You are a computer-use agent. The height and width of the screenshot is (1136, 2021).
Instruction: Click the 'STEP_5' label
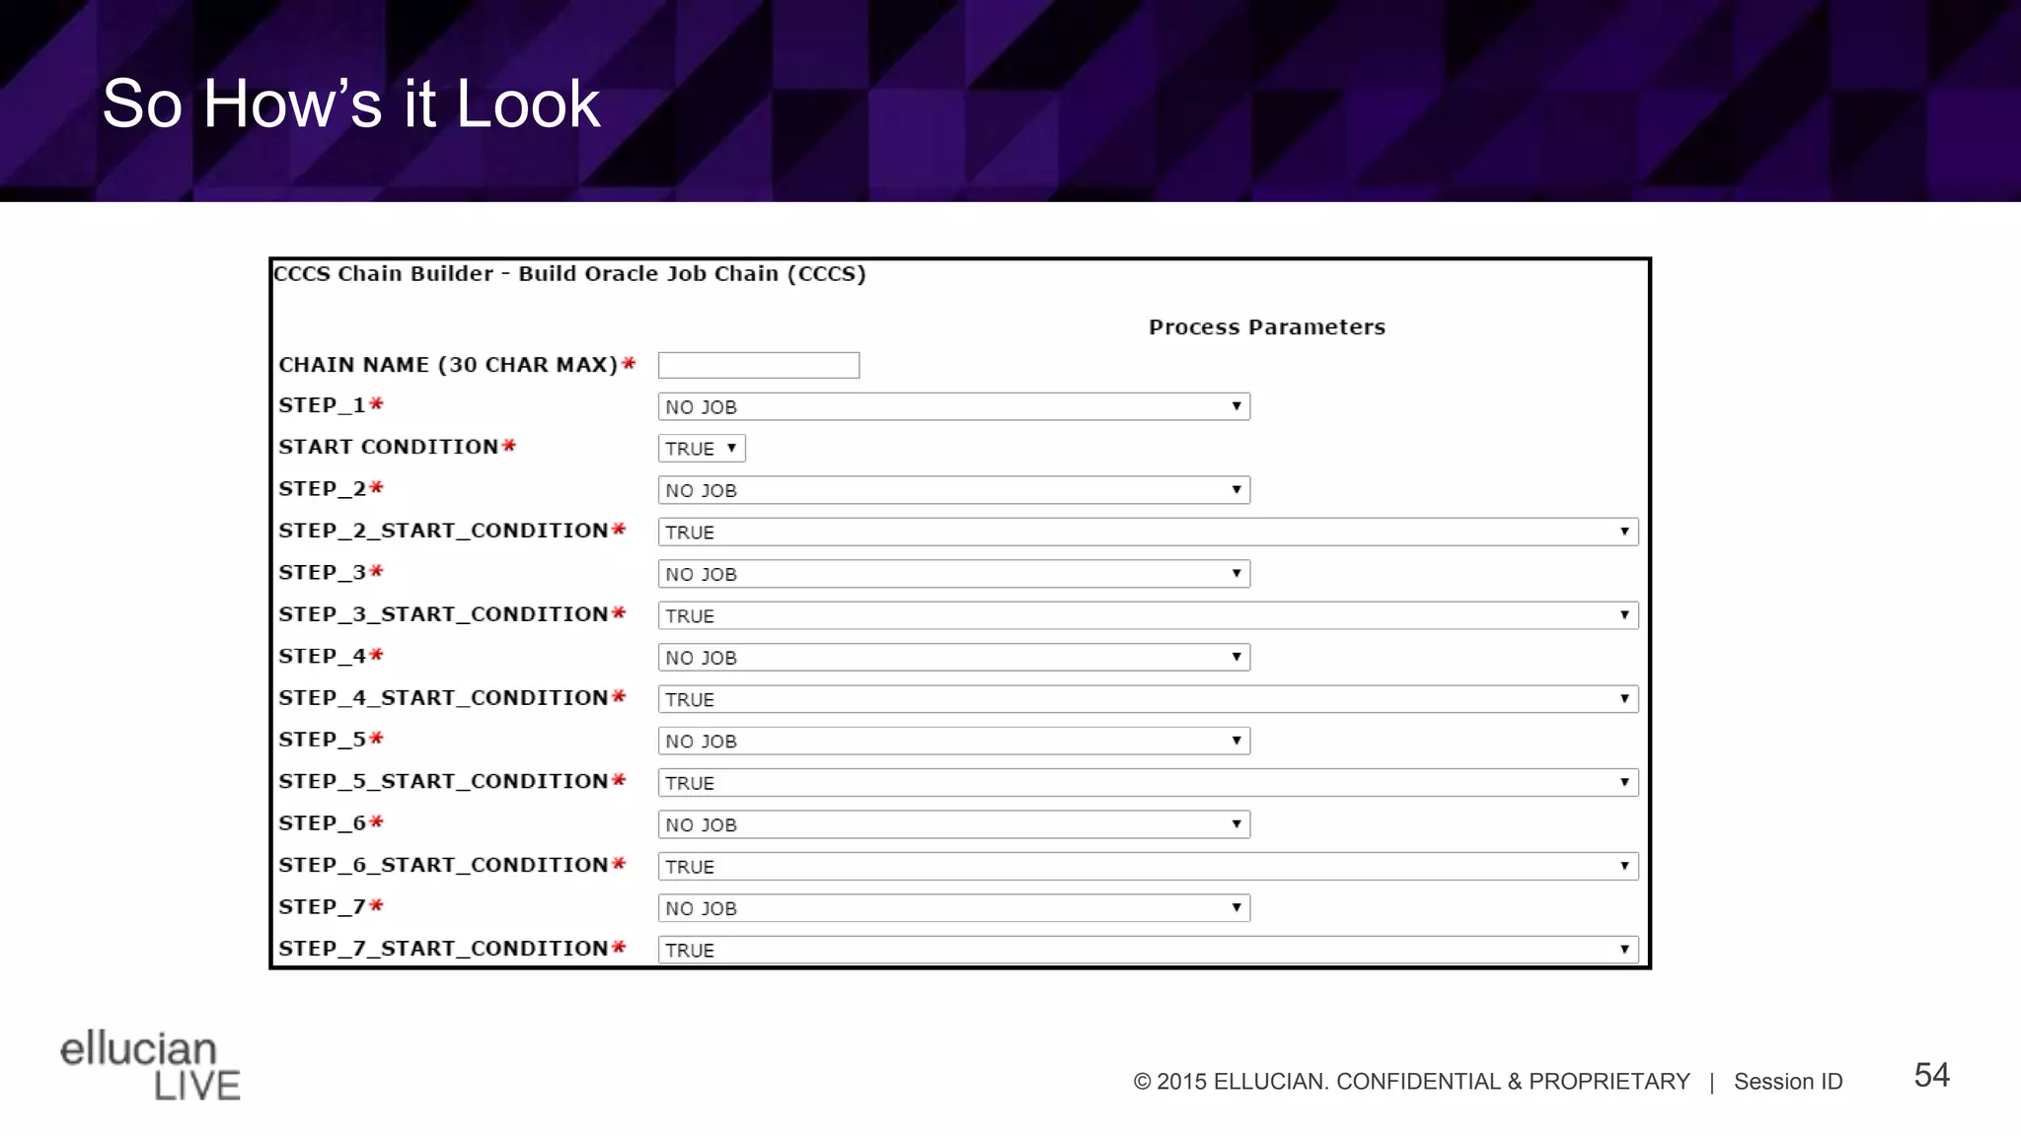pos(322,740)
